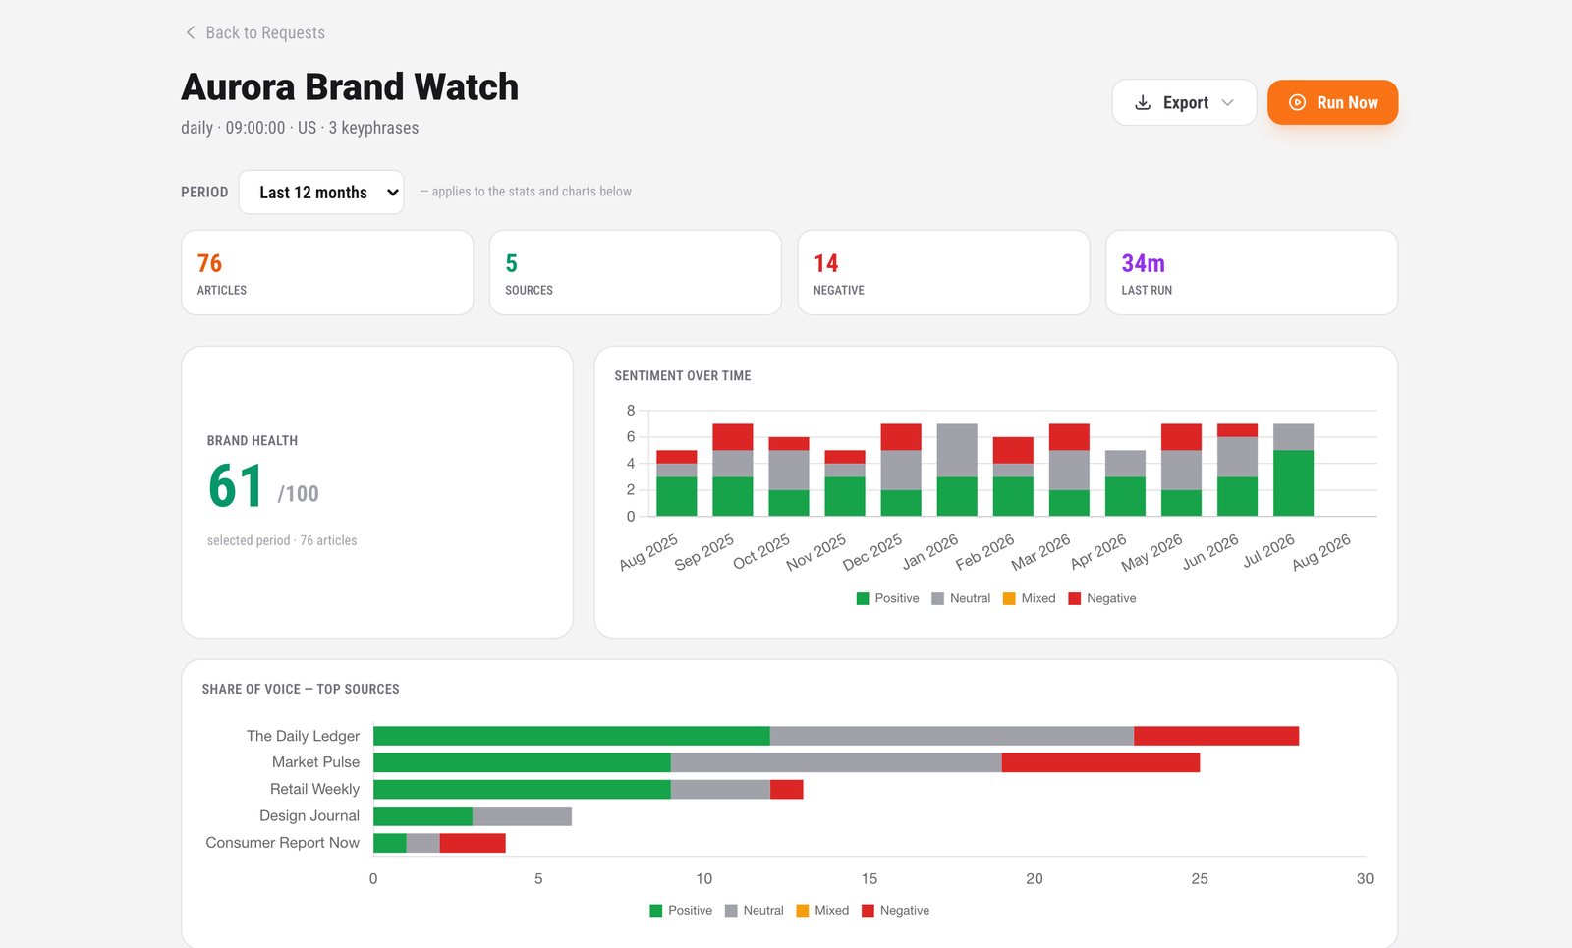
Task: Click the Apr 2026 sentiment bar
Action: pyautogui.click(x=1125, y=483)
